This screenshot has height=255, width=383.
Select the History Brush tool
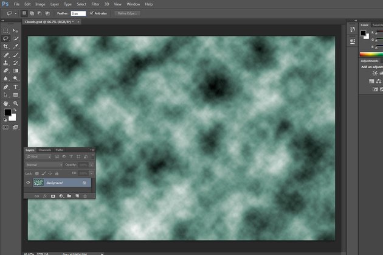pyautogui.click(x=16, y=63)
